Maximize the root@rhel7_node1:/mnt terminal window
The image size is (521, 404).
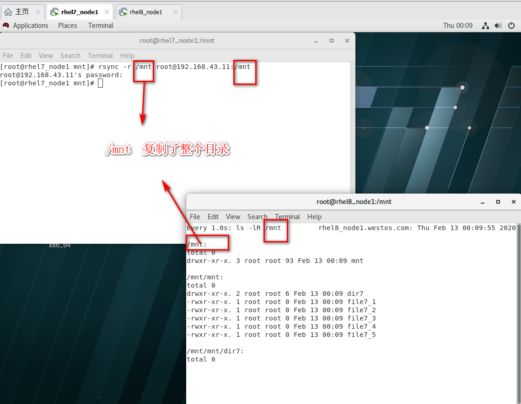pos(331,41)
